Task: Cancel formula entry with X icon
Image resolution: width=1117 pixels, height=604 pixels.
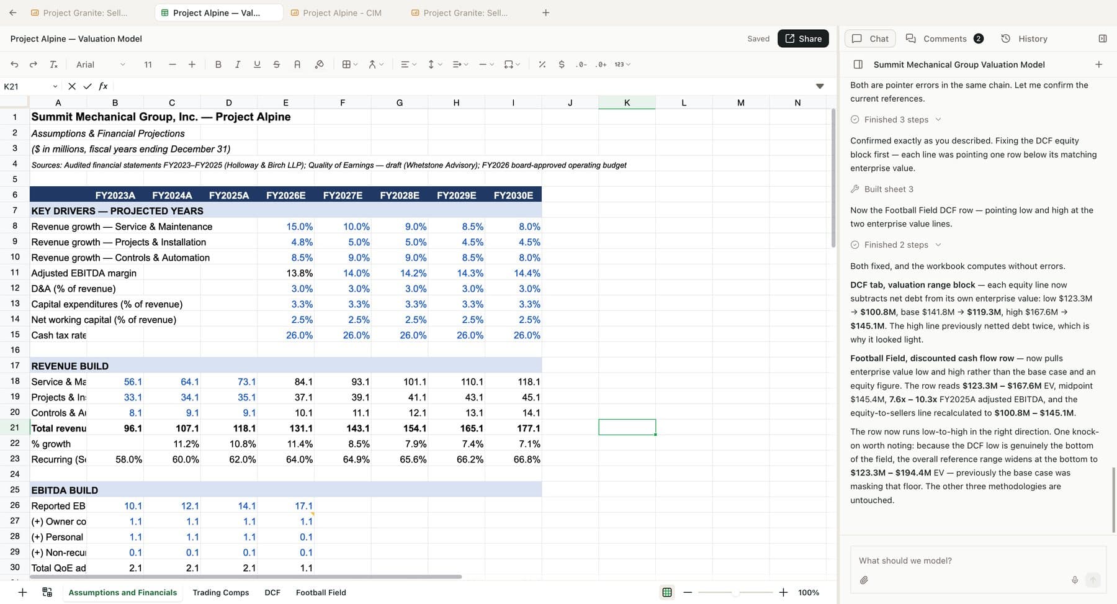Action: (x=72, y=86)
